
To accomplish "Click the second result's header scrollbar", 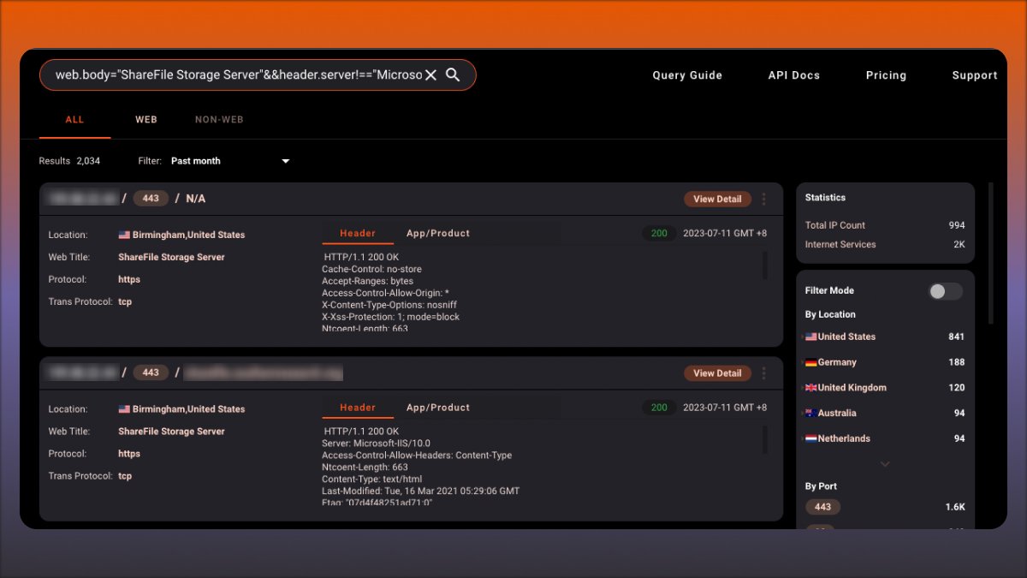I will click(765, 440).
